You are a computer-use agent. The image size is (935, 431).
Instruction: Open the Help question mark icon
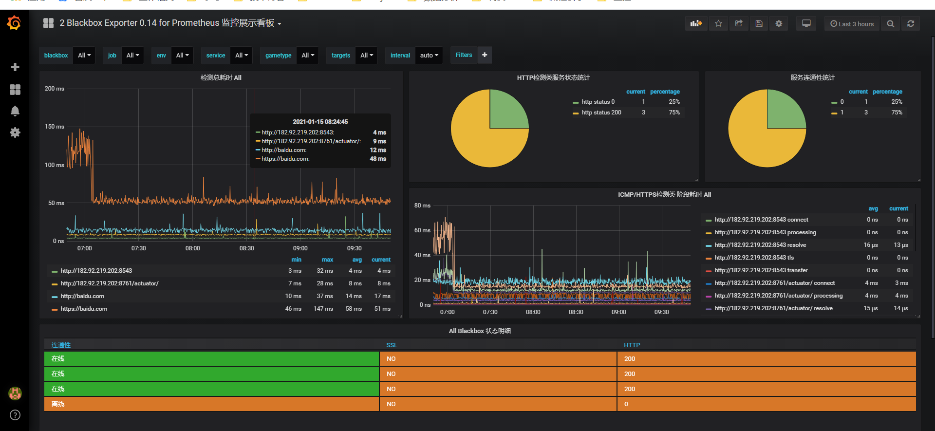15,415
